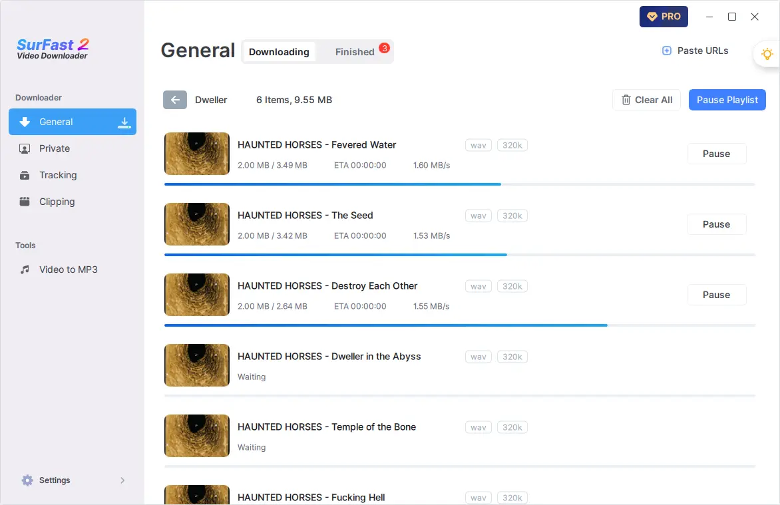Click the Destroy Each Other progress bar
The height and width of the screenshot is (505, 780).
[x=460, y=325]
